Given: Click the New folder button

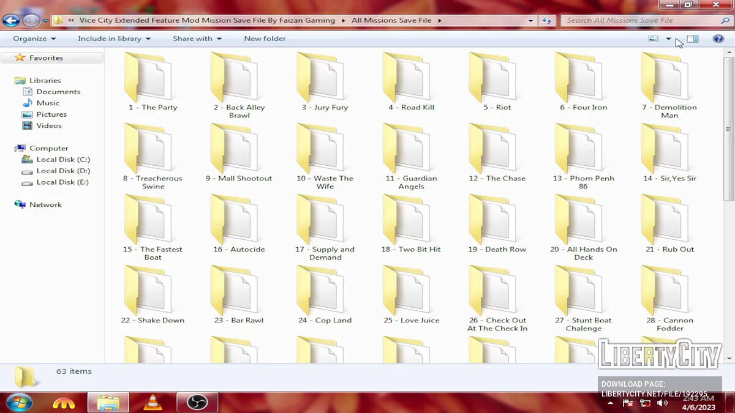Looking at the screenshot, I should [265, 39].
